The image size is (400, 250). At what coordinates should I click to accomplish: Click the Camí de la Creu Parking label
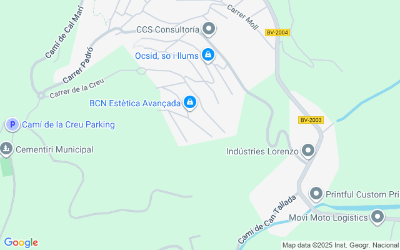(68, 125)
